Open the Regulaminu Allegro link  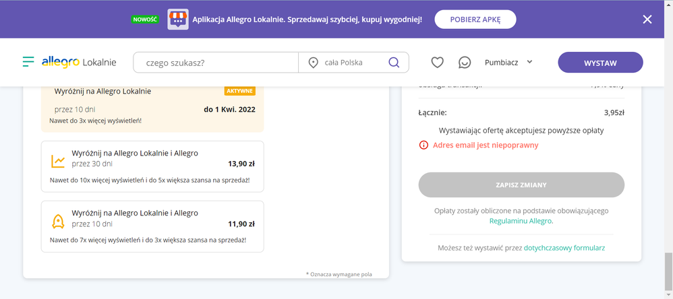(521, 222)
